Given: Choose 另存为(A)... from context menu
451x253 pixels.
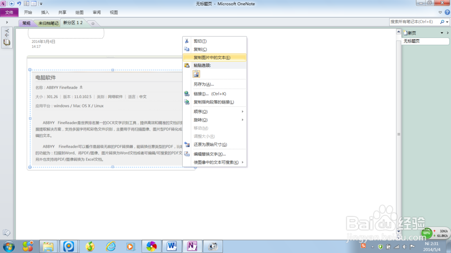Looking at the screenshot, I should click(x=215, y=84).
